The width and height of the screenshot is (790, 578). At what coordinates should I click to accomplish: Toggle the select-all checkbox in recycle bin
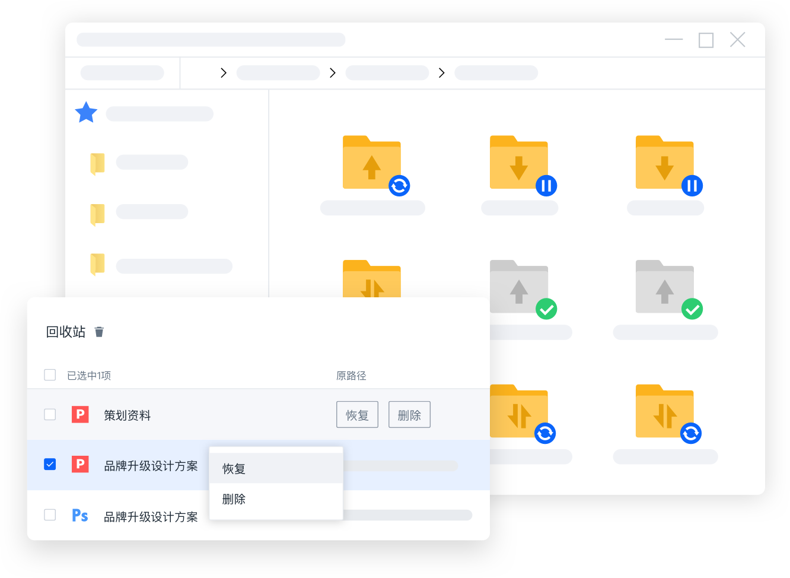coord(50,374)
